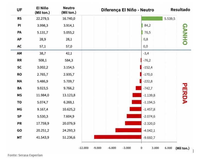This screenshot has height=163, width=206.
Task: Click the value "57,1" in AC row
Action: (x=43, y=46)
